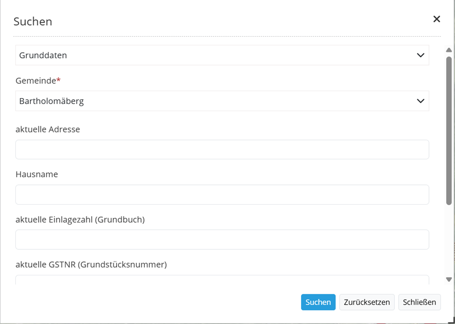Open the Grunddaten category dropdown
The image size is (455, 324).
coord(222,55)
